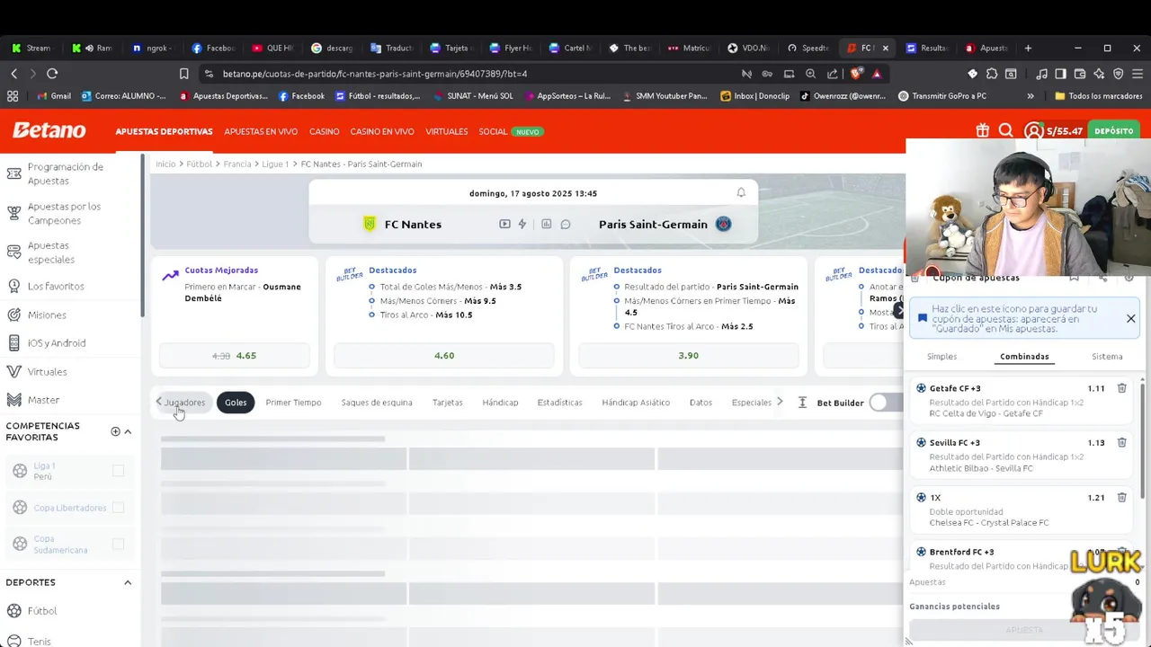The image size is (1151, 647).
Task: Expand the hidden bookmarks overflow chevron
Action: (1031, 96)
